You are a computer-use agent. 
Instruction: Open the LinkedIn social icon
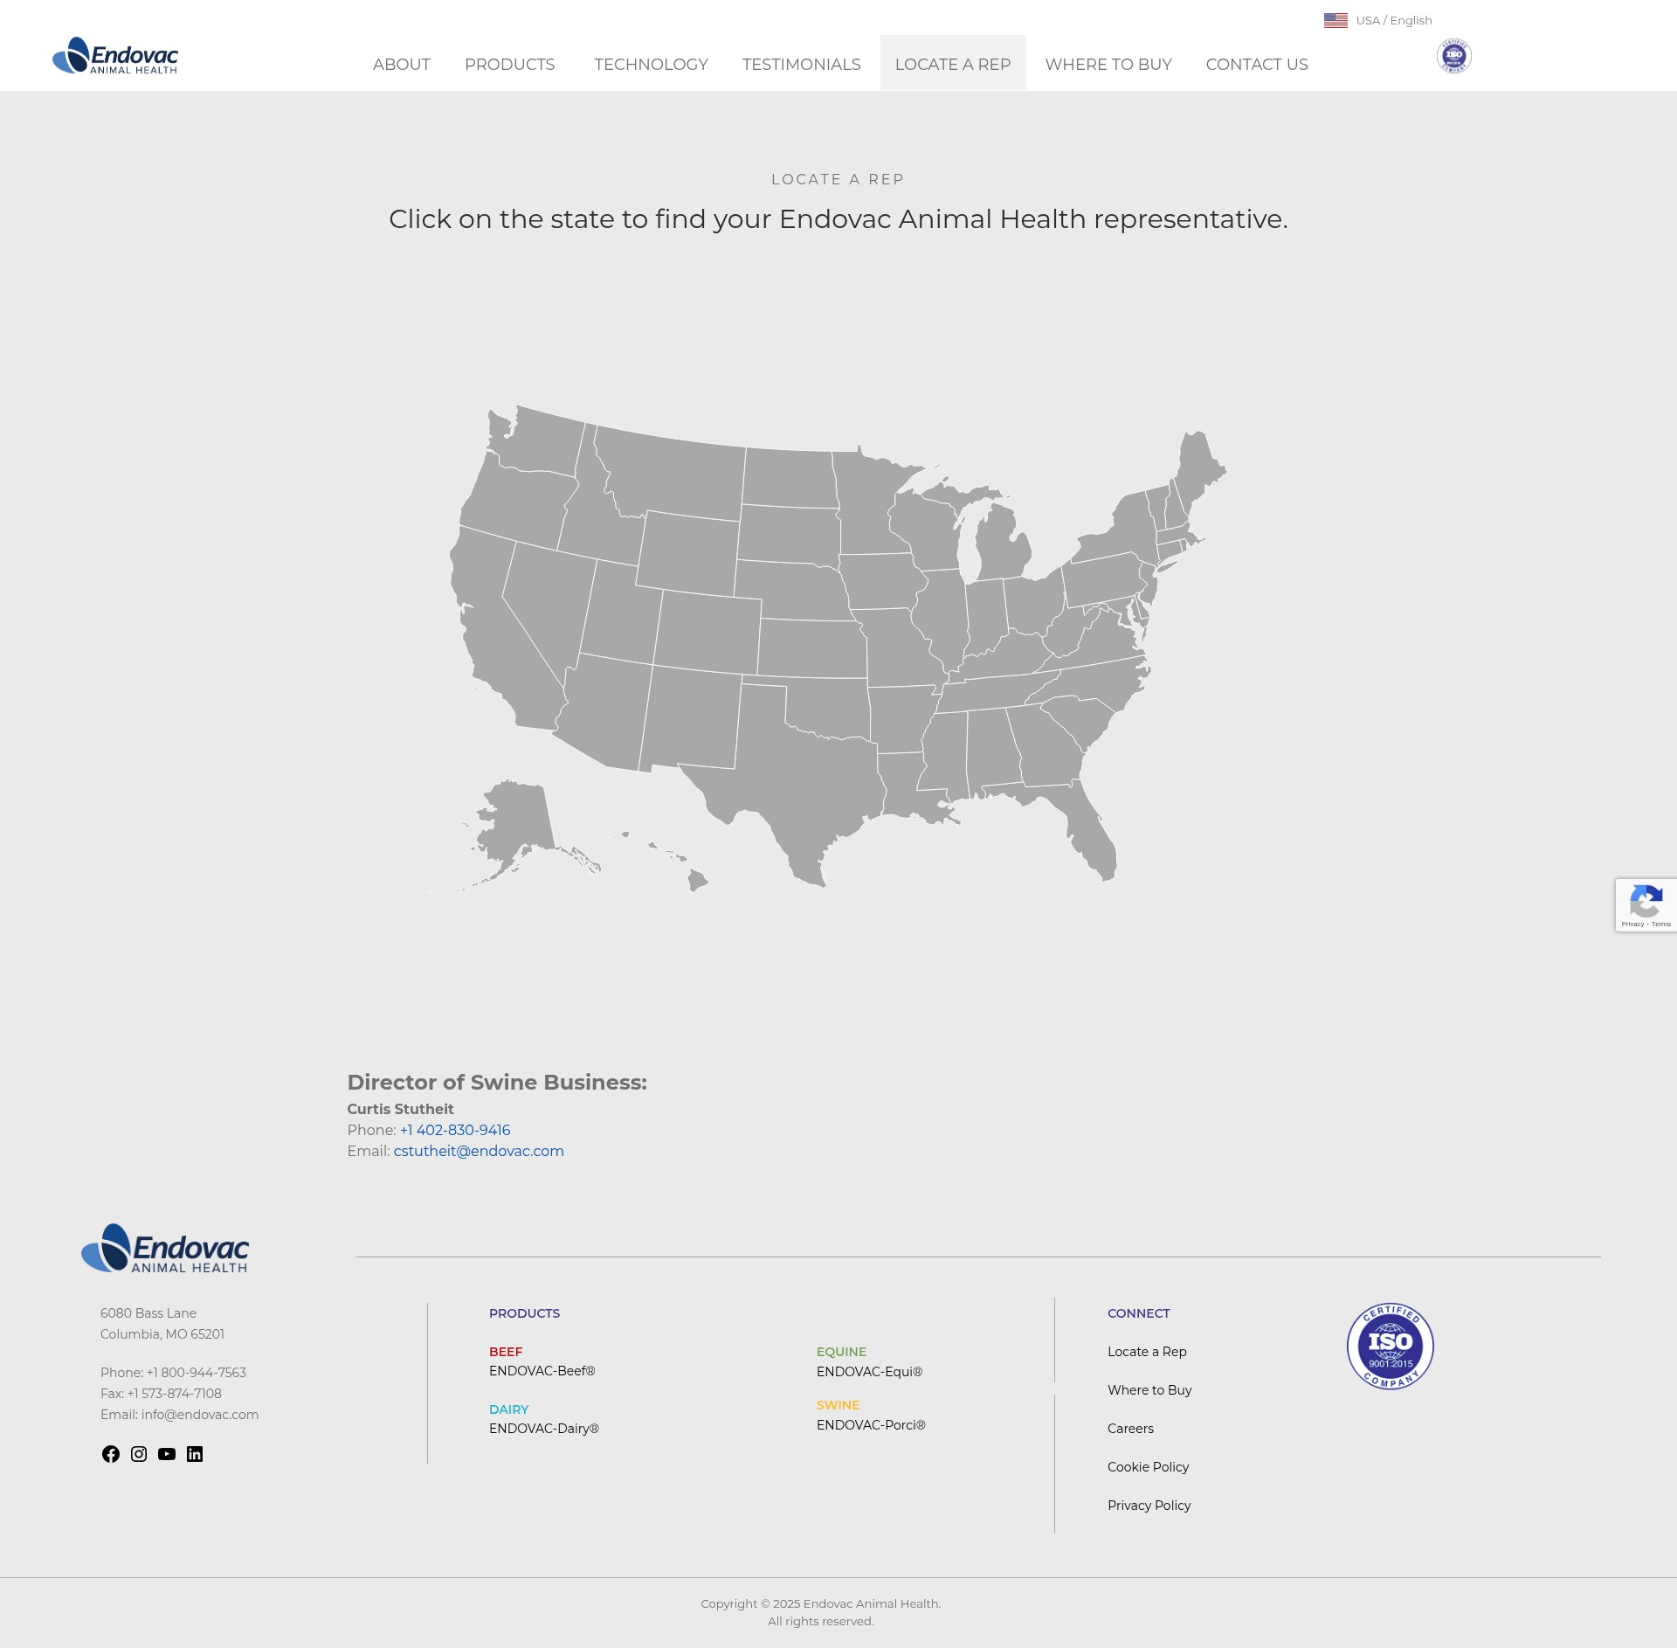(195, 1454)
